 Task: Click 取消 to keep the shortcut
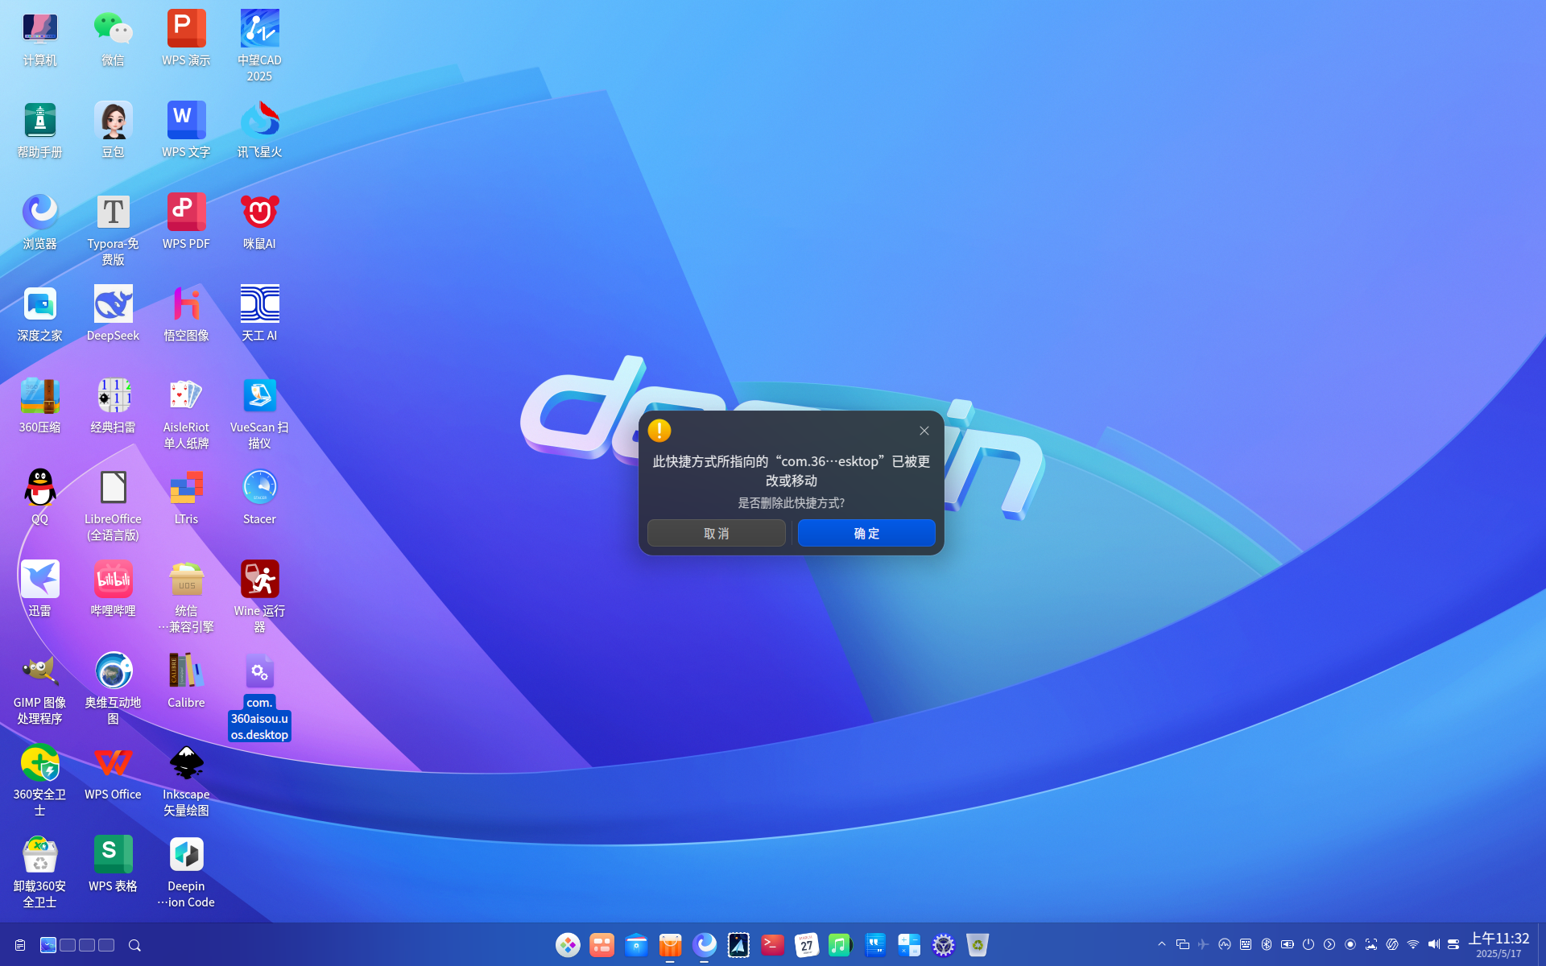point(716,533)
